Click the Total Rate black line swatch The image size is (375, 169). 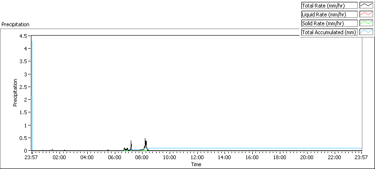click(366, 6)
